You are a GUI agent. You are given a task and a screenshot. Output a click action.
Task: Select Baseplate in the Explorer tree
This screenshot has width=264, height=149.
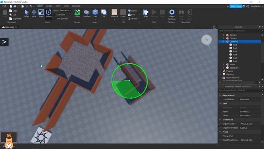click(234, 68)
